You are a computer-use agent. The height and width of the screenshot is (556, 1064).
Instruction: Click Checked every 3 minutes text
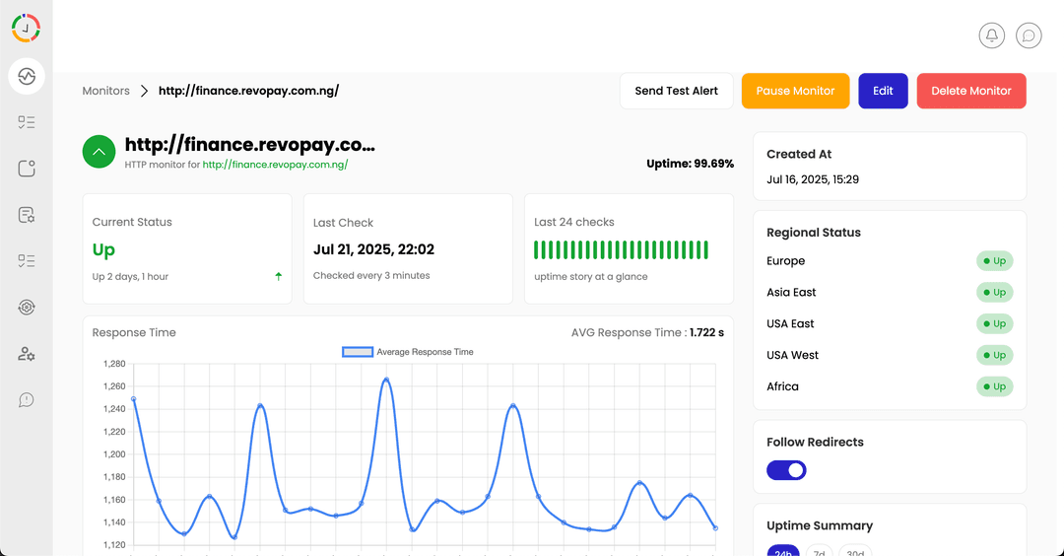coord(371,276)
